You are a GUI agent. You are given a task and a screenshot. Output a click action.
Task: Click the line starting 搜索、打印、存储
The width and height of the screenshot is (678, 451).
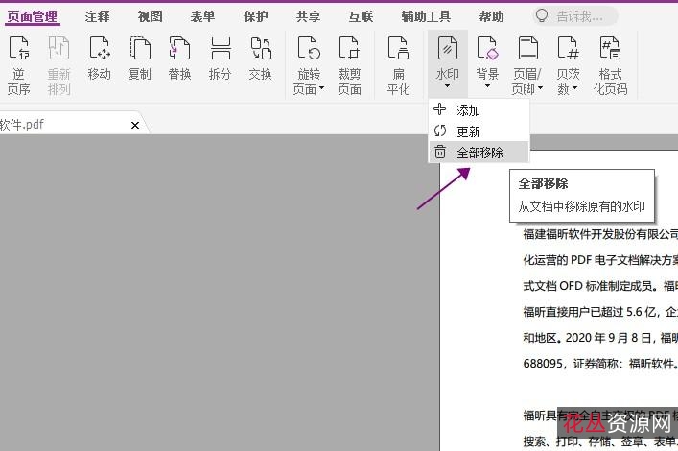[600, 441]
